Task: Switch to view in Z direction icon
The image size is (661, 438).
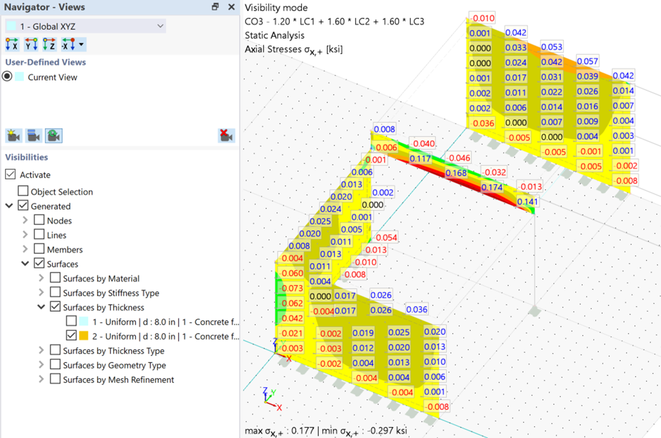Action: coord(49,44)
